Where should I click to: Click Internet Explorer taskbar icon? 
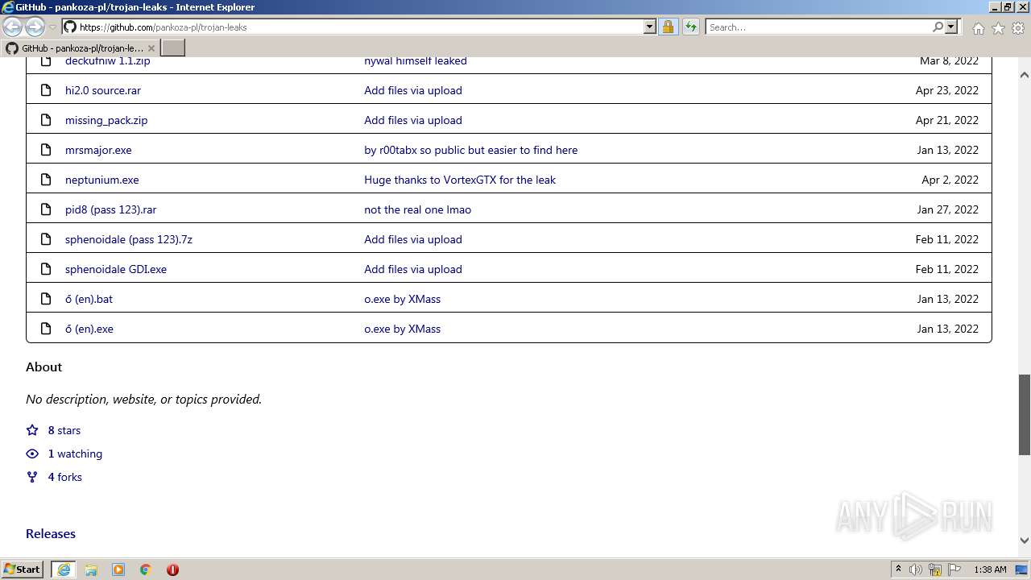pos(64,570)
